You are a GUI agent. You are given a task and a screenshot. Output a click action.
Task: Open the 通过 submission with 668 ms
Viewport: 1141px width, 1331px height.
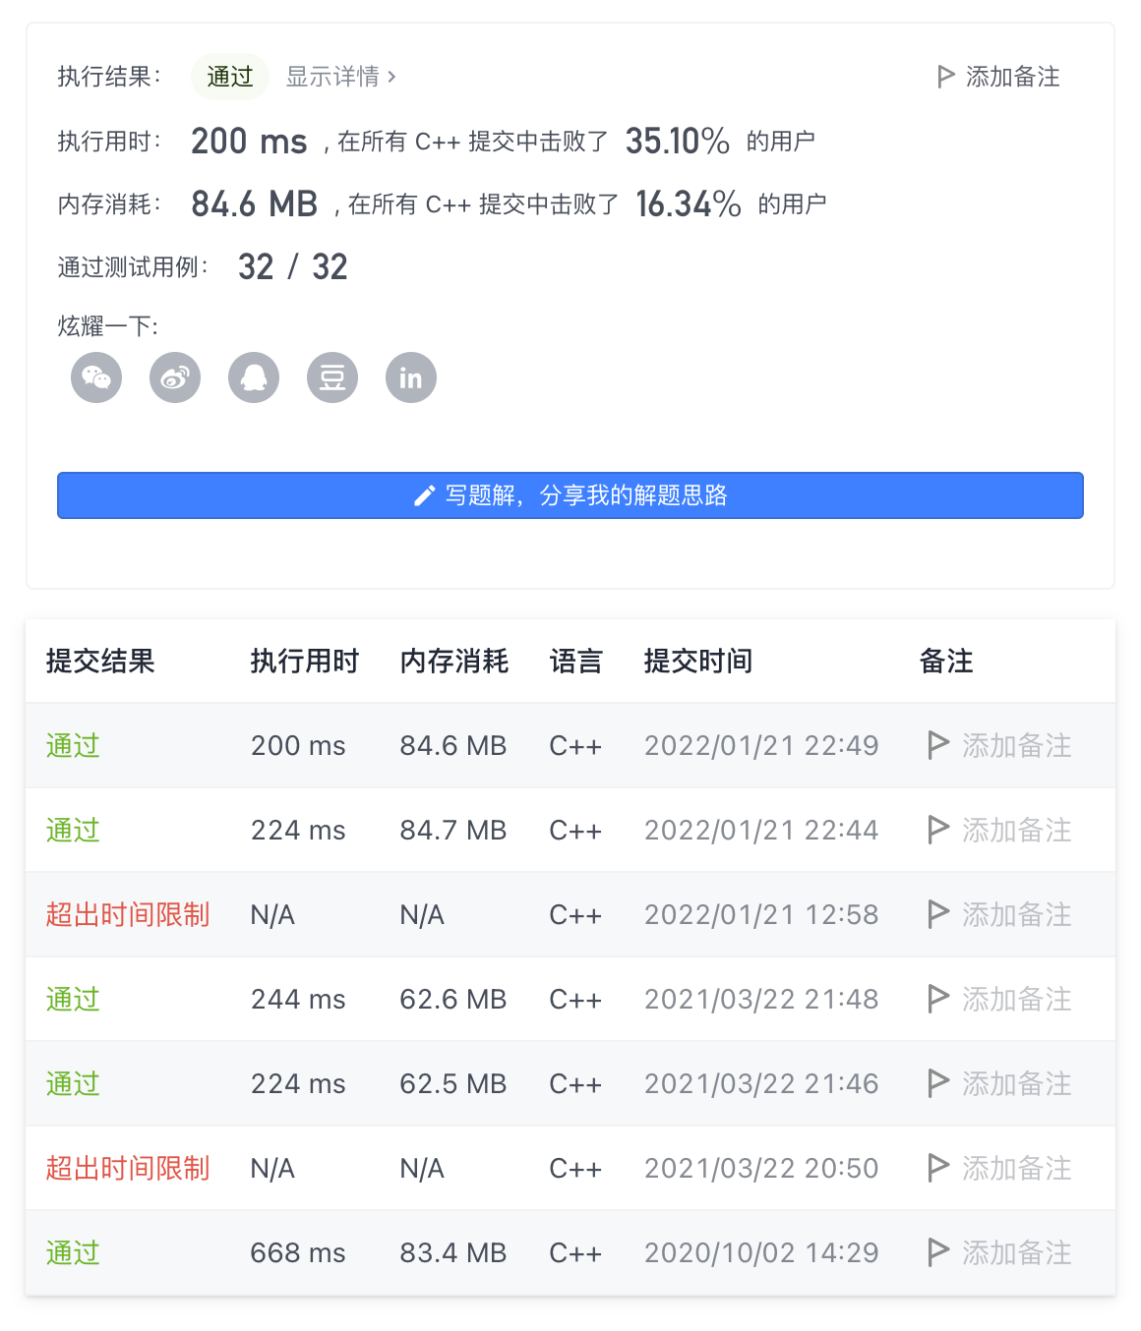point(73,1252)
